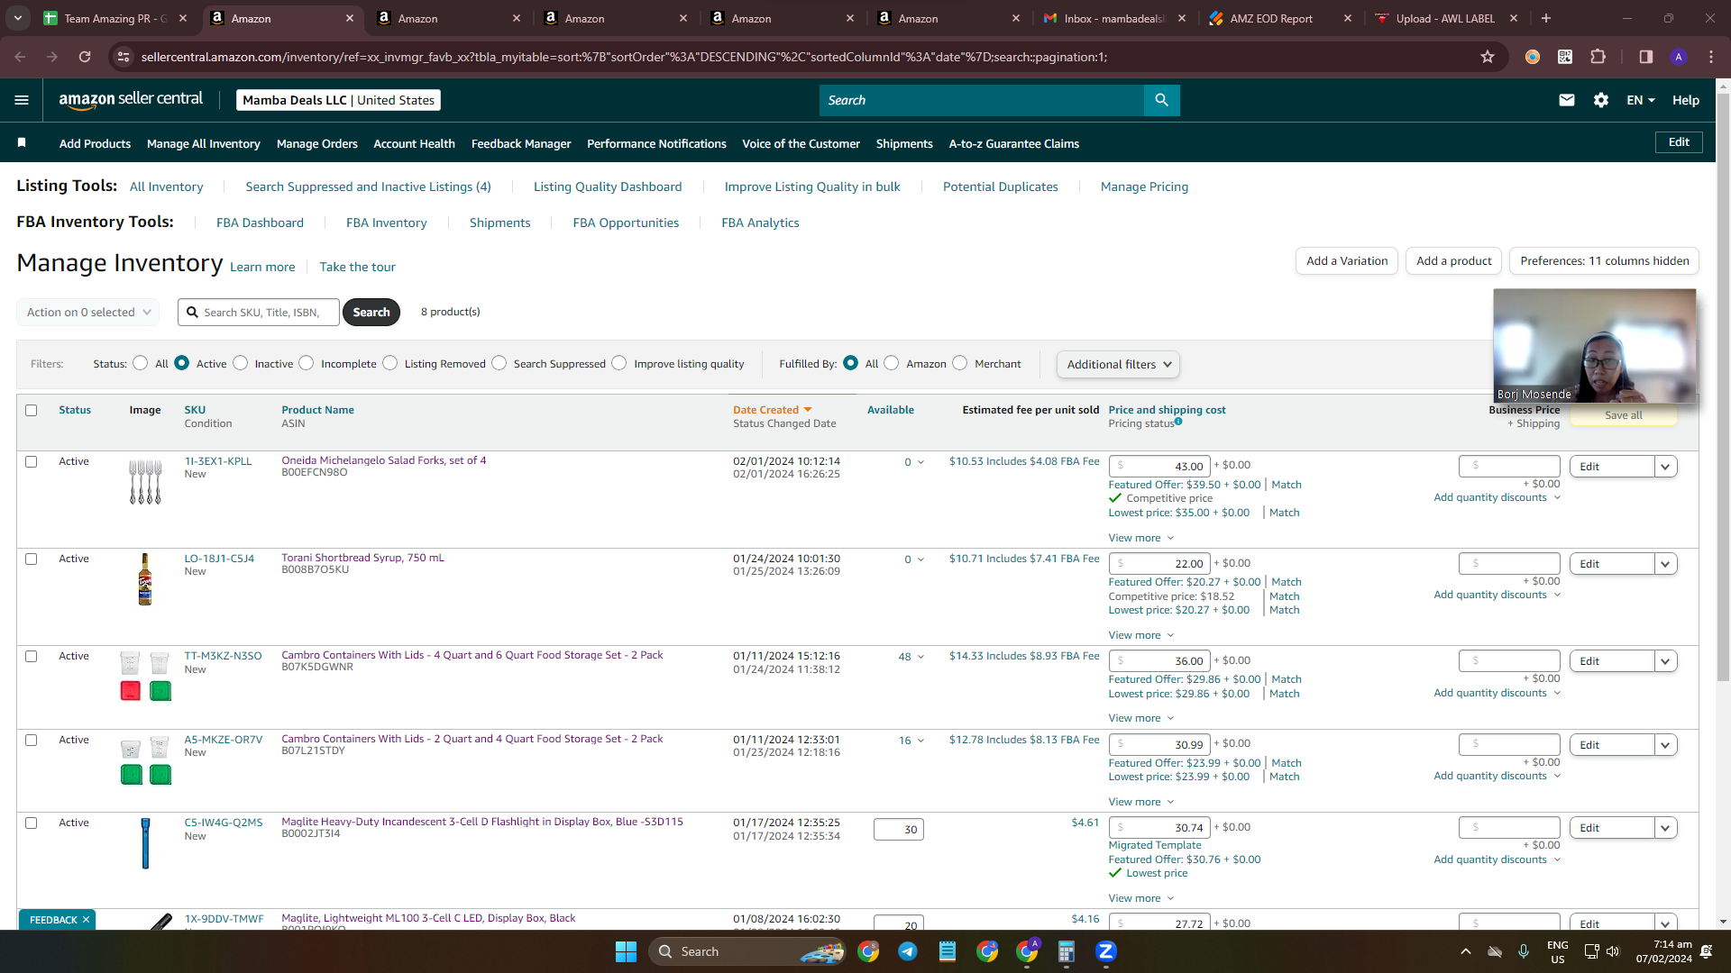Open Manage All Inventory menu item
Viewport: 1731px width, 973px height.
pyautogui.click(x=204, y=143)
